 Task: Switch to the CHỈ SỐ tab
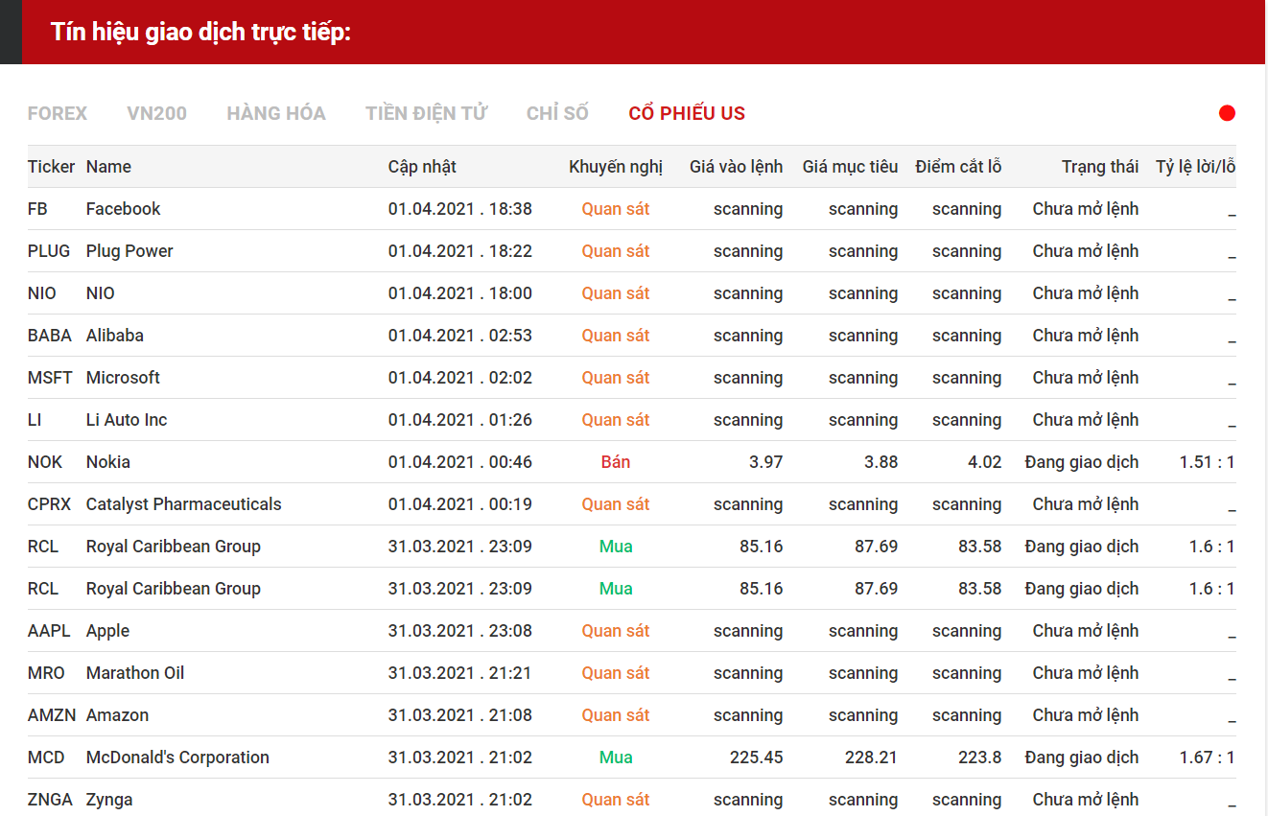[557, 113]
